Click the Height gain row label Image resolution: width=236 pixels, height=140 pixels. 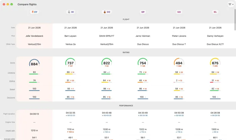10,131
